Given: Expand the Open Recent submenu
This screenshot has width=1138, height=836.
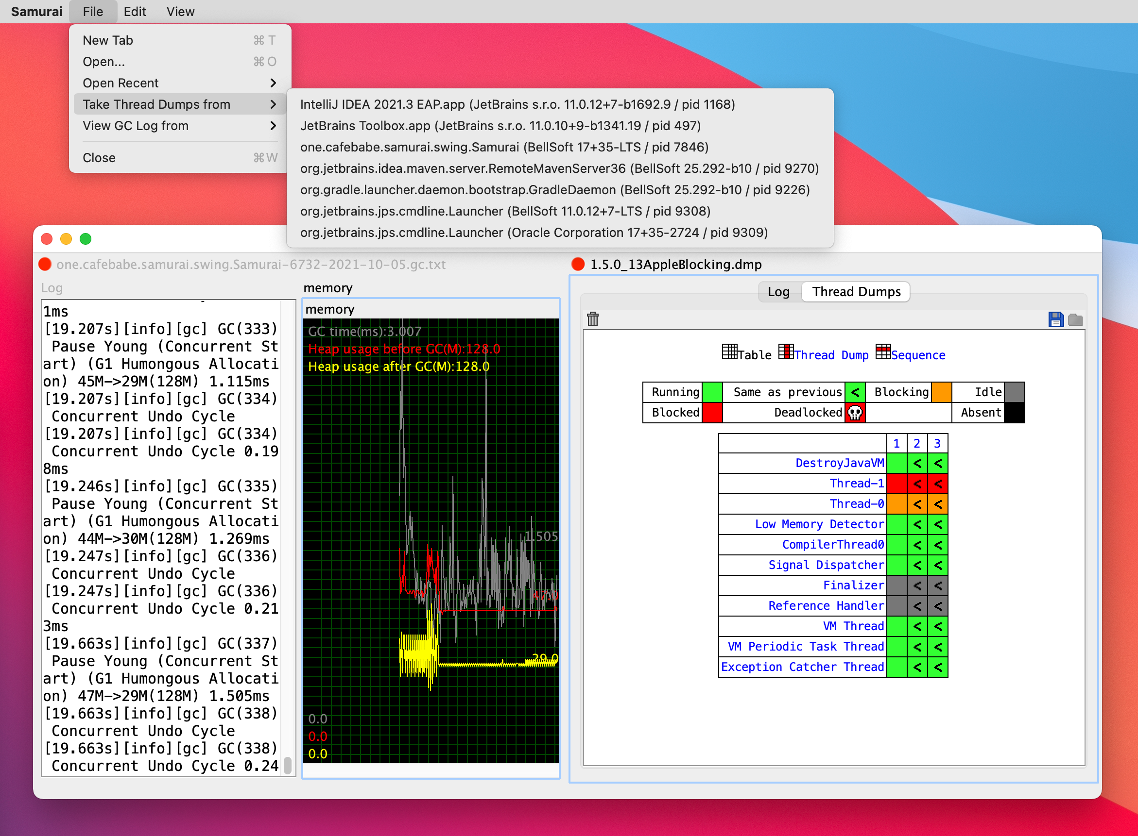Looking at the screenshot, I should 180,83.
